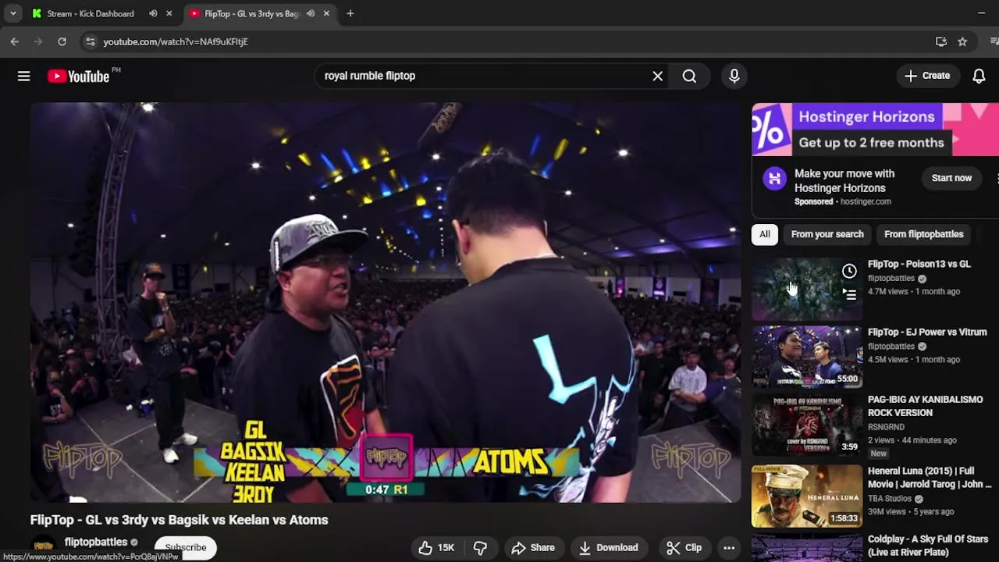This screenshot has width=999, height=562.
Task: Click the video player to pause
Action: click(386, 303)
